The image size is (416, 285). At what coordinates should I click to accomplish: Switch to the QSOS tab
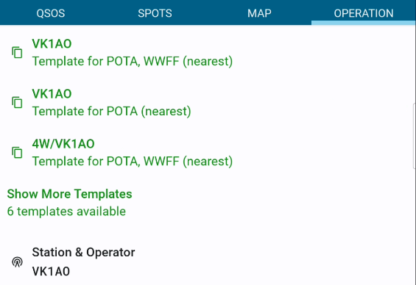click(x=50, y=13)
